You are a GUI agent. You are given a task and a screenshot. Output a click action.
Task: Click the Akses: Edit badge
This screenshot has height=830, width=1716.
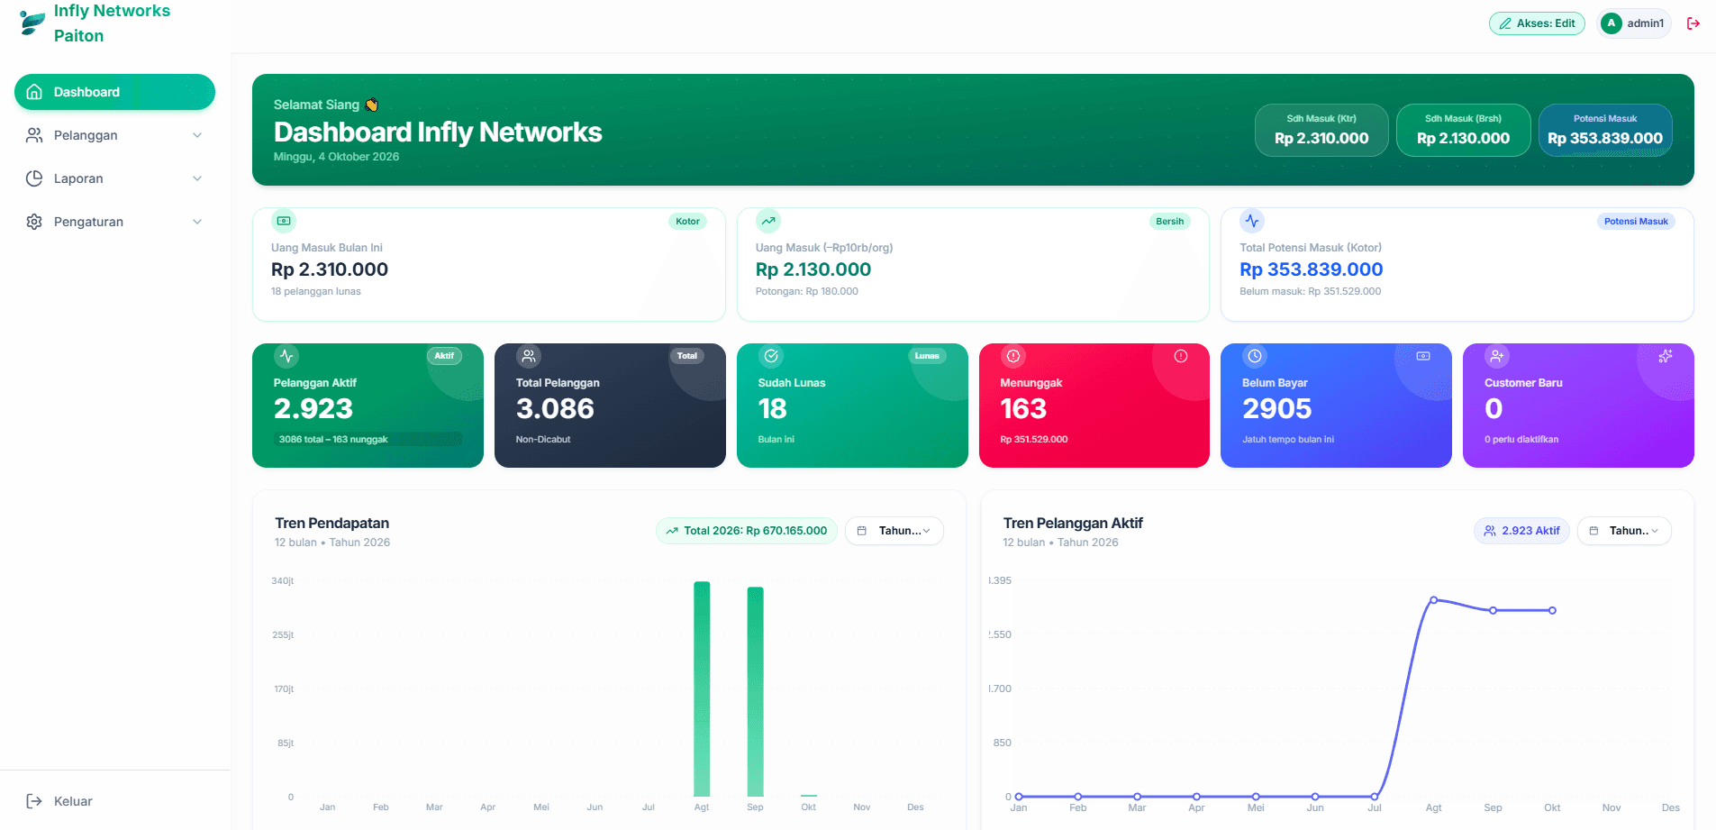pos(1537,23)
